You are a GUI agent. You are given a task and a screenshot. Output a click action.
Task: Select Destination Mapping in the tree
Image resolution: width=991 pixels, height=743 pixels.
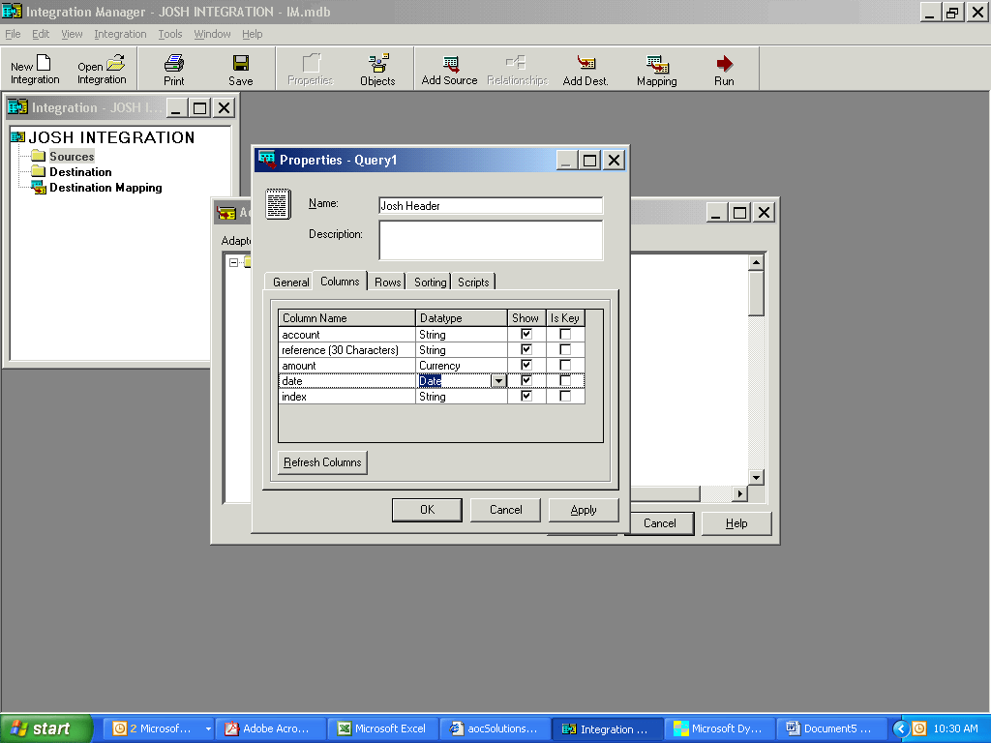101,188
